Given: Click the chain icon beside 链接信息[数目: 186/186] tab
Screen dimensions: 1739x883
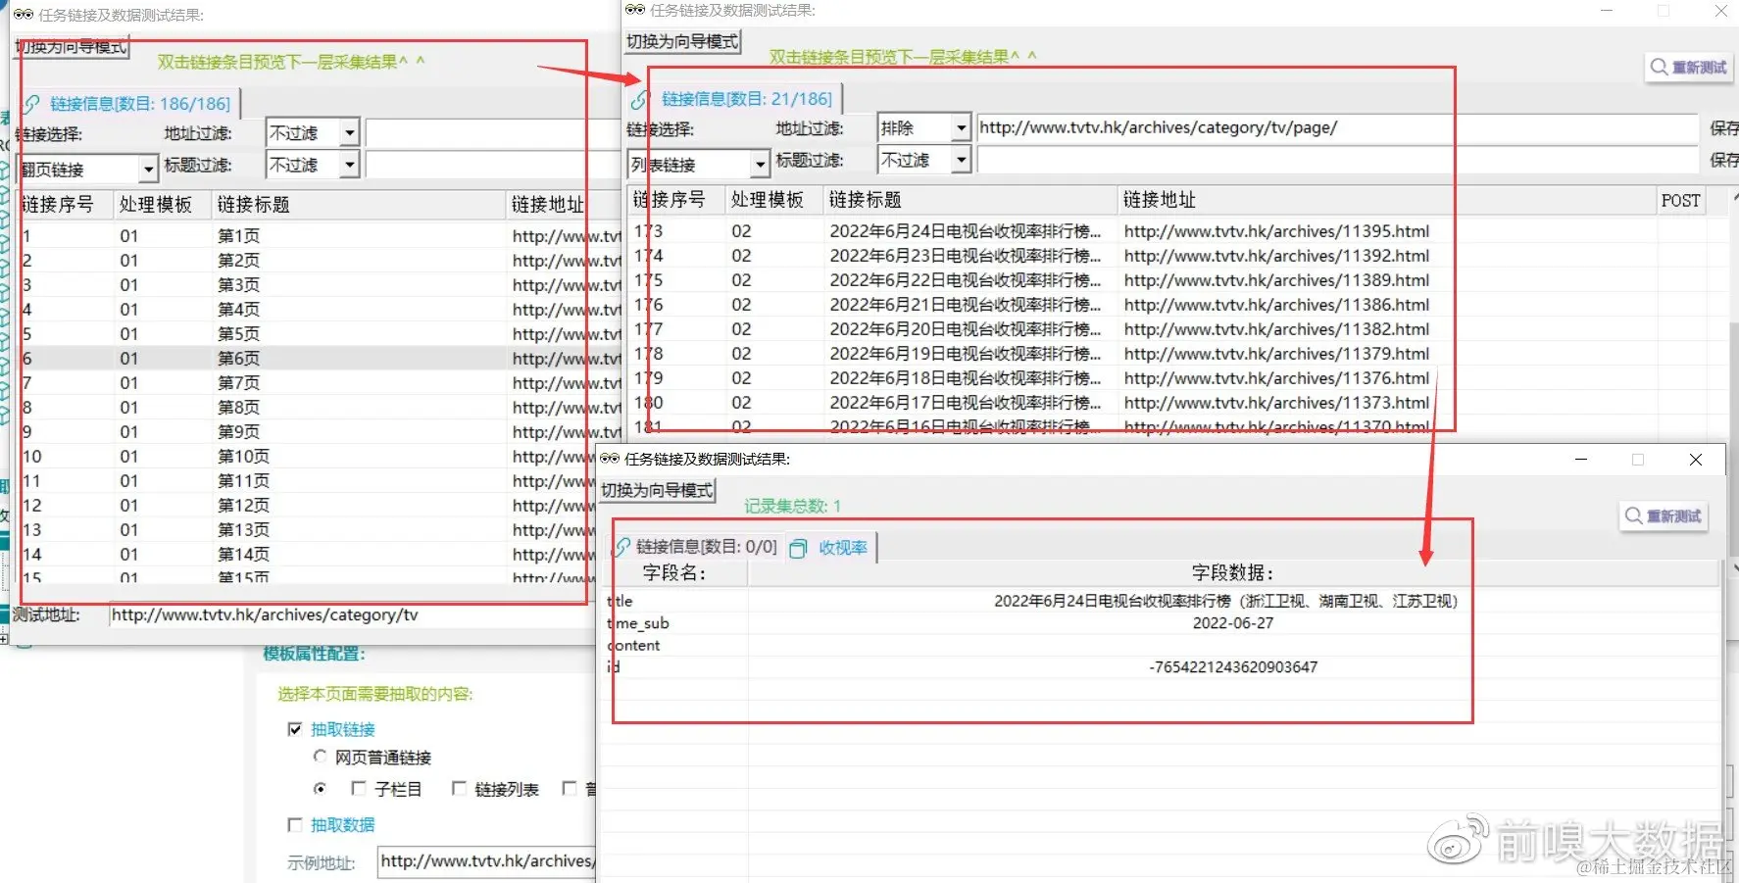Looking at the screenshot, I should click(32, 104).
